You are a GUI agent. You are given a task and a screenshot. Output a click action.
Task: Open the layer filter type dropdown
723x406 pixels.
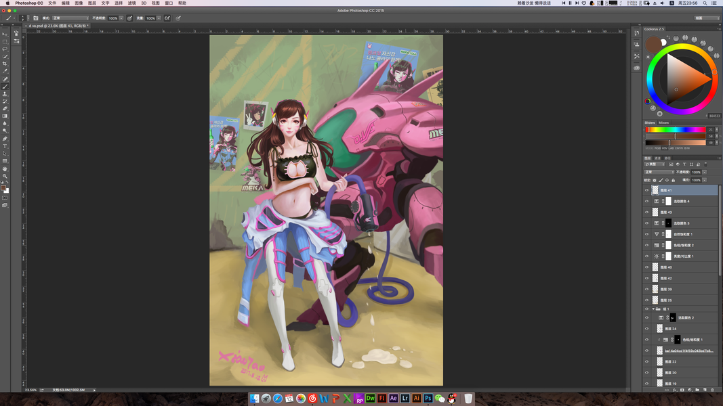(655, 164)
